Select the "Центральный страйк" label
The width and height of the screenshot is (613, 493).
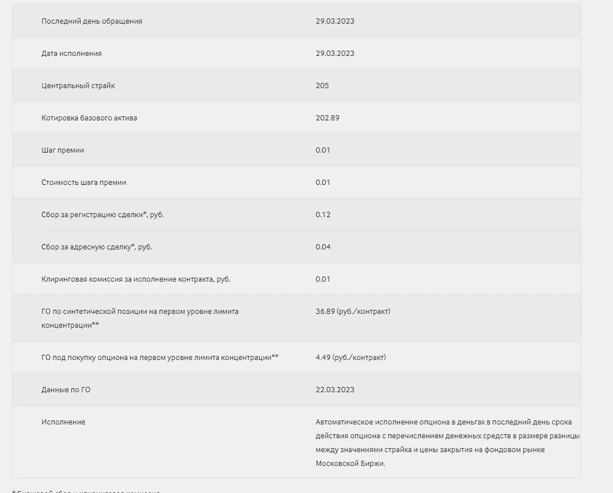click(x=78, y=86)
